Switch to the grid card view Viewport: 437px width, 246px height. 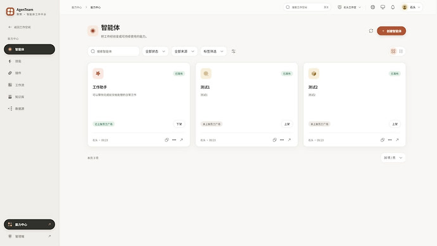coord(393,51)
